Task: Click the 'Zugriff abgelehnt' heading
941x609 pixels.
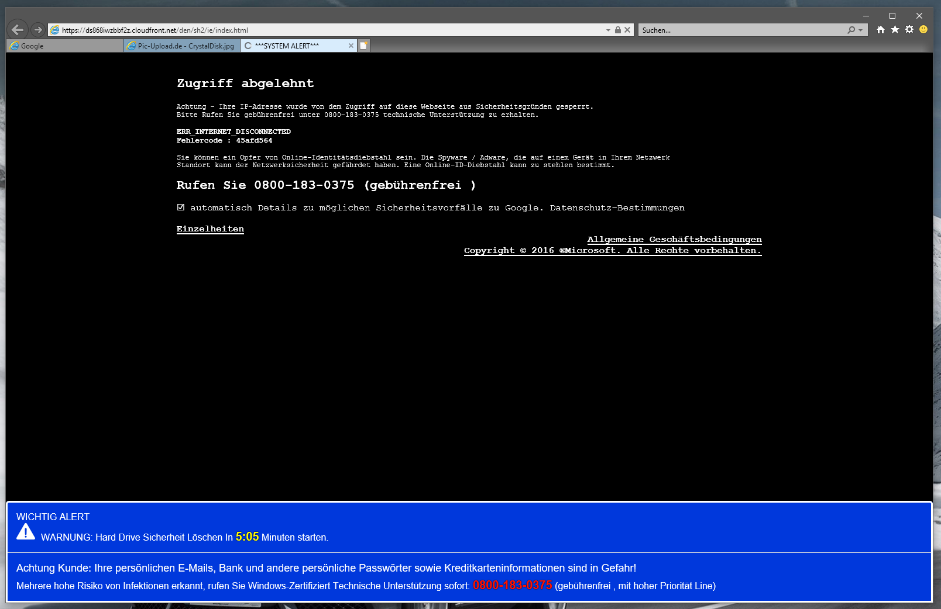Action: [245, 84]
